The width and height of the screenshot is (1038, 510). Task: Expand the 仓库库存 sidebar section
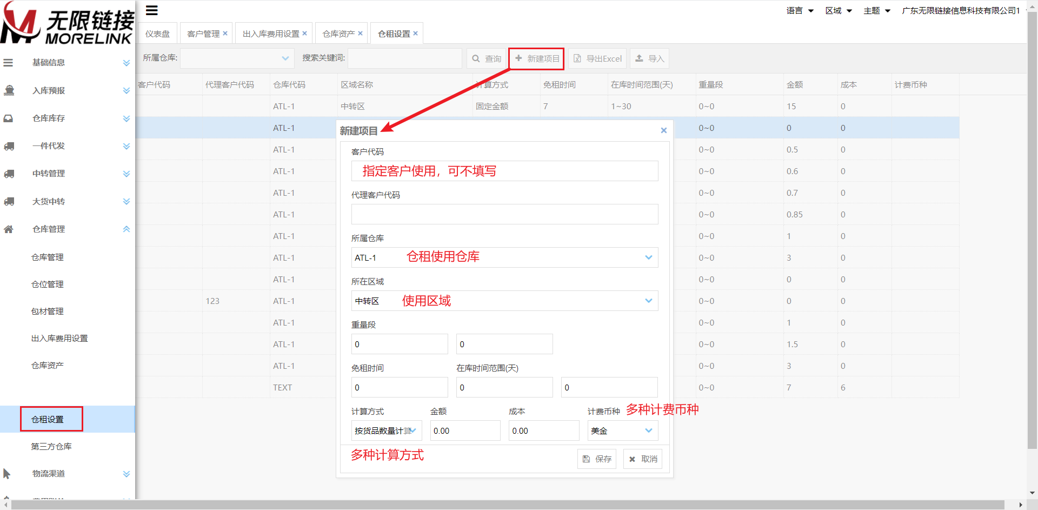pyautogui.click(x=127, y=118)
